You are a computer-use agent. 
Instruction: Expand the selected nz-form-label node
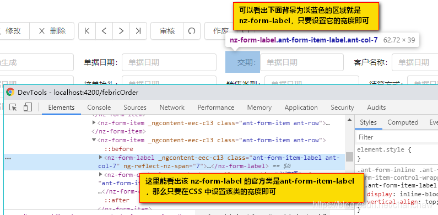tap(101, 158)
